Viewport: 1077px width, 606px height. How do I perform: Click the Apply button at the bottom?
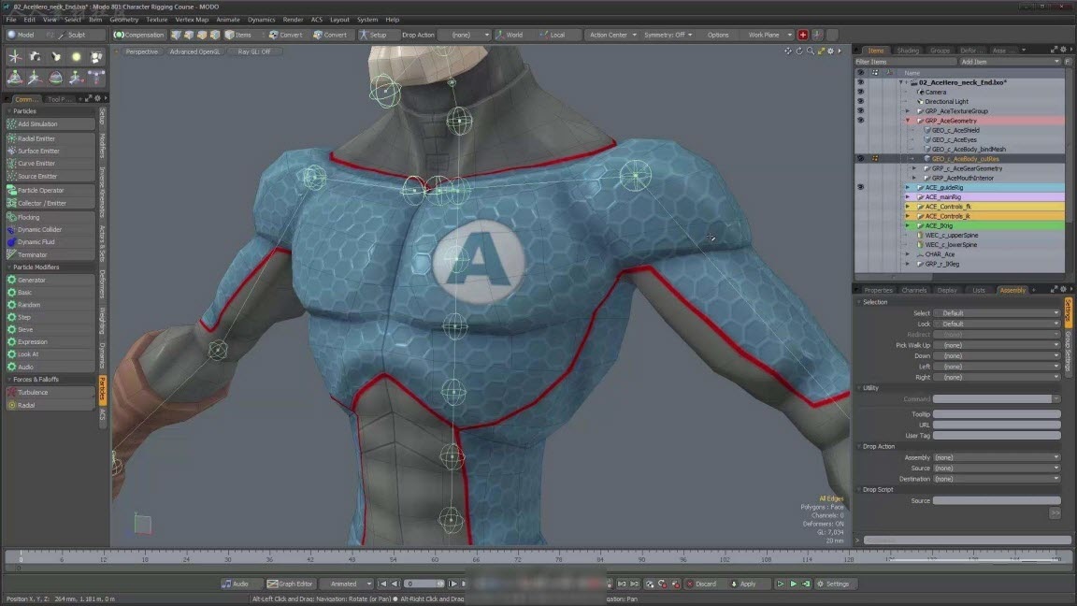pyautogui.click(x=745, y=583)
